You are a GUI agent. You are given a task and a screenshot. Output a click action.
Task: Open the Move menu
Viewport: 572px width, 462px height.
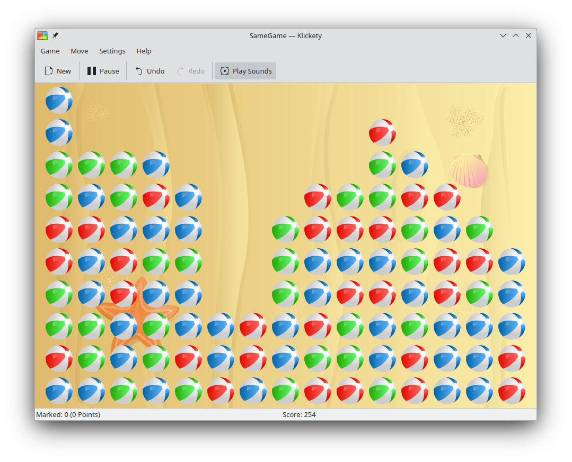click(x=80, y=51)
